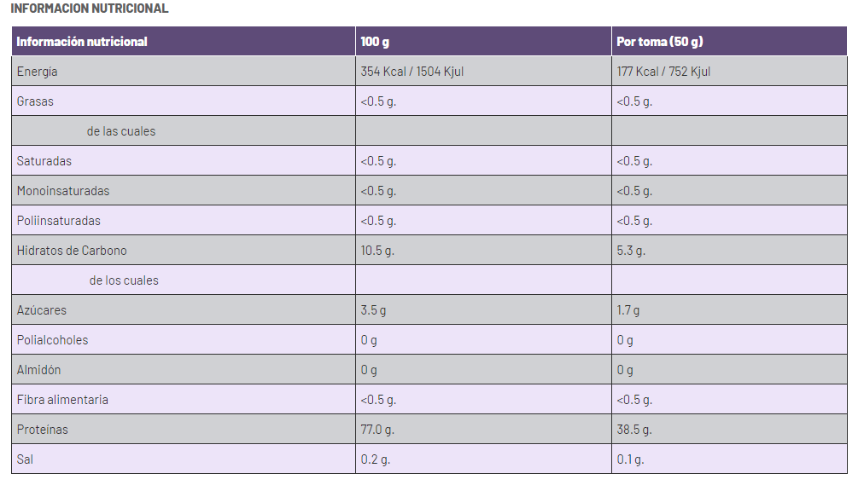Image resolution: width=864 pixels, height=491 pixels.
Task: Click the 100 g column header
Action: point(375,42)
